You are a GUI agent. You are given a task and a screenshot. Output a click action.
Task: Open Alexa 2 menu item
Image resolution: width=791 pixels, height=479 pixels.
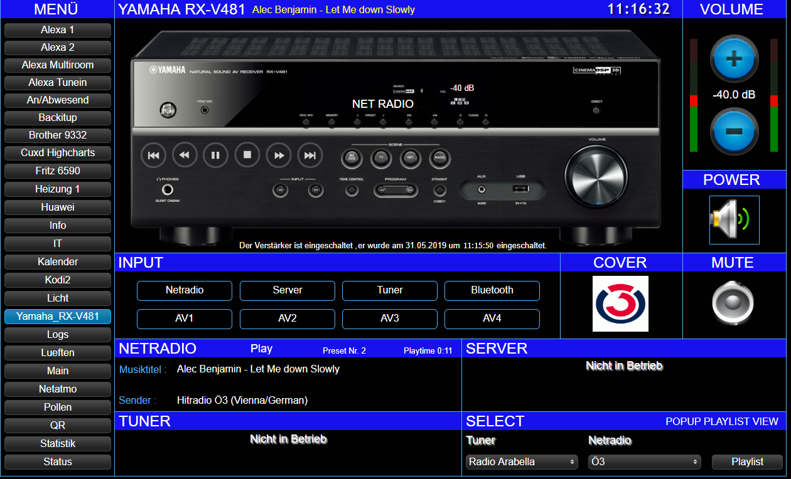[58, 48]
